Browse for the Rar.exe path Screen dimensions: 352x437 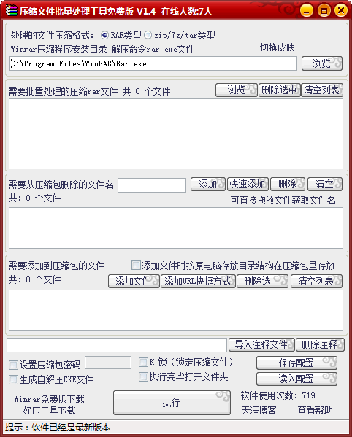pos(322,63)
